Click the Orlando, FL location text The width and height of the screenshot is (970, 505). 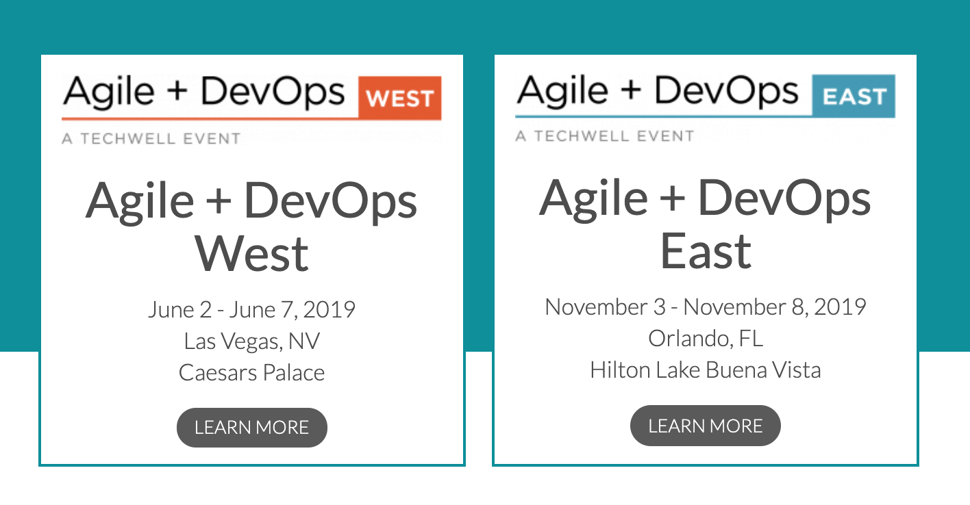(x=706, y=338)
